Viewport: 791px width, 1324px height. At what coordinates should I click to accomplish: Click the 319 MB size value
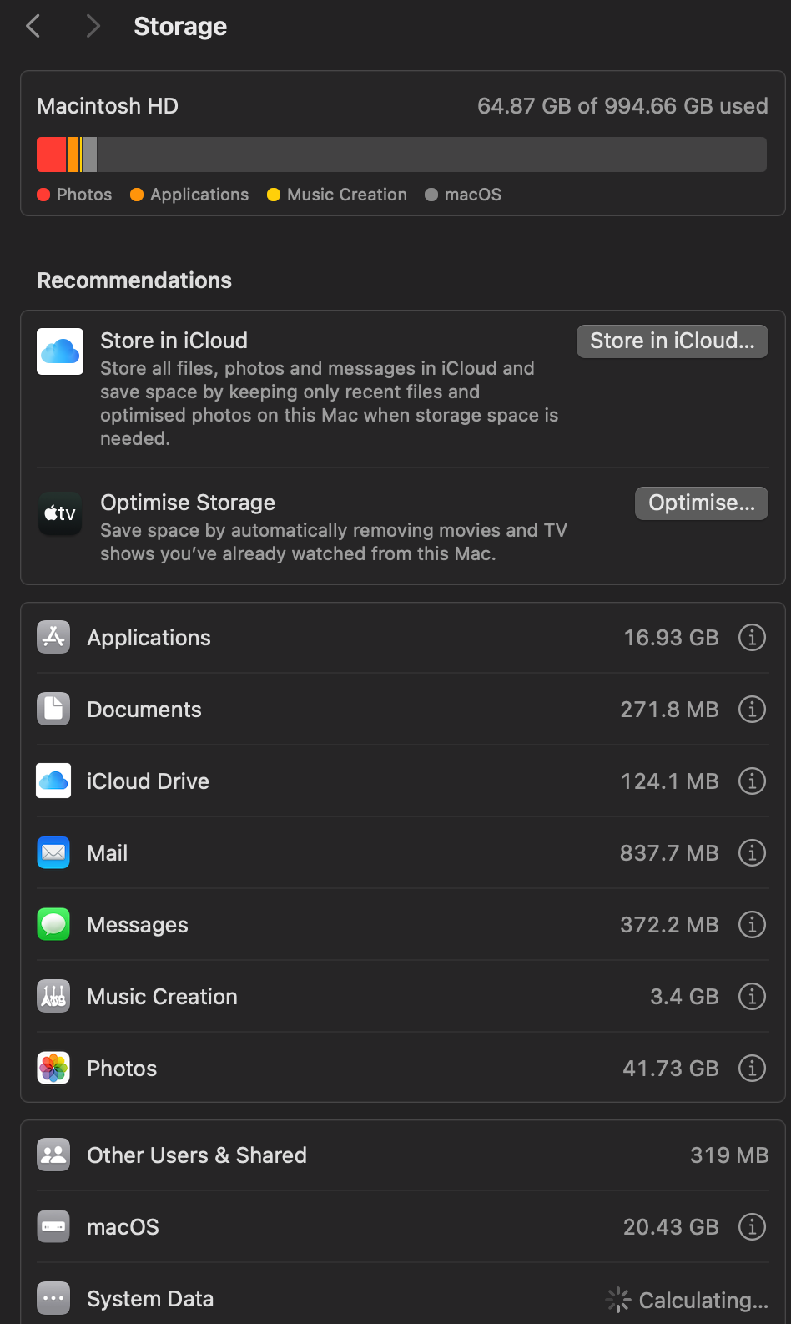click(x=729, y=1155)
